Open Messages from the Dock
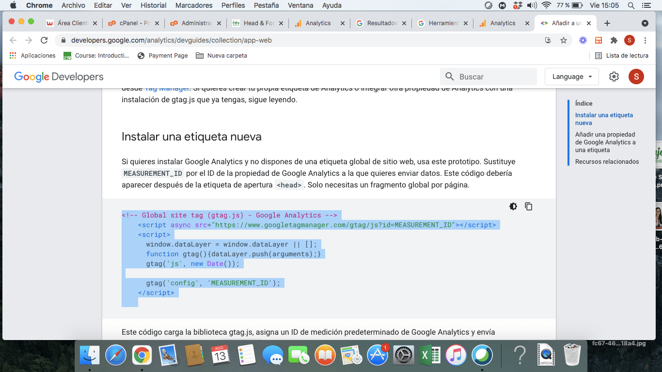Viewport: 662px width, 372px height. click(x=272, y=356)
